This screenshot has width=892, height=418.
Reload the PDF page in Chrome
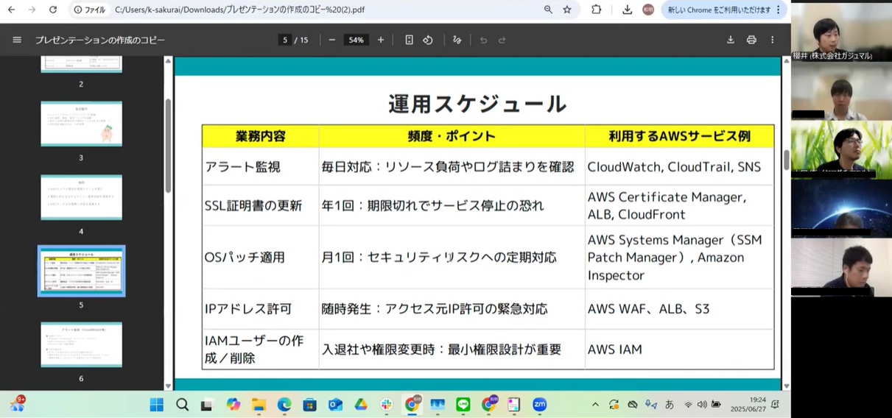[x=53, y=10]
